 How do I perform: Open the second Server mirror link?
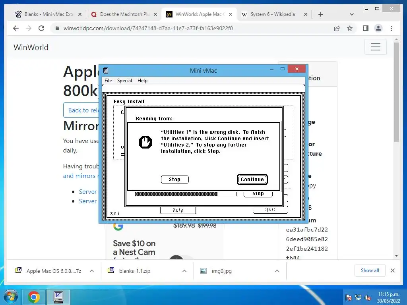click(88, 201)
